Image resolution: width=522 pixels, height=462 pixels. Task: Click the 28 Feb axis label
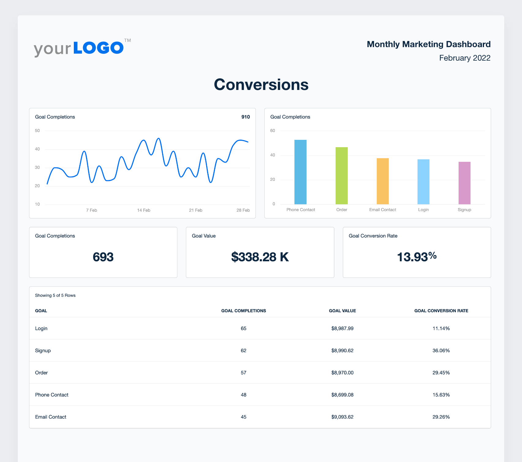[x=243, y=210]
